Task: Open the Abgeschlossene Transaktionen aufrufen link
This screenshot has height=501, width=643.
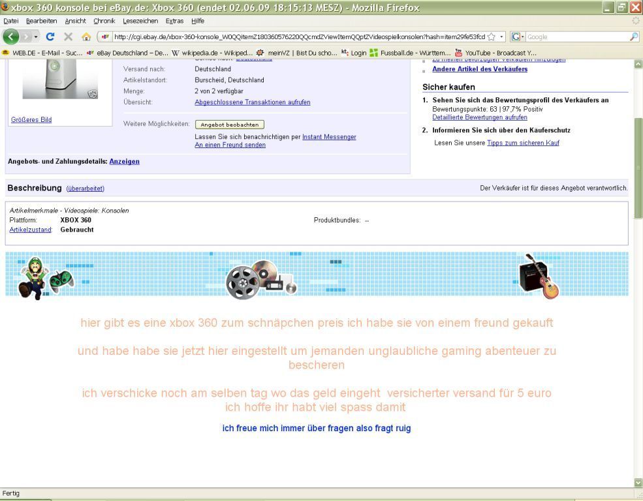Action: pyautogui.click(x=252, y=102)
